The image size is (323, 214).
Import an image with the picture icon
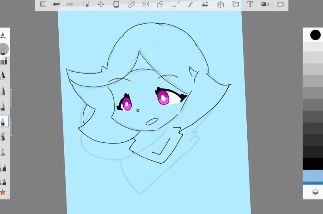205,4
